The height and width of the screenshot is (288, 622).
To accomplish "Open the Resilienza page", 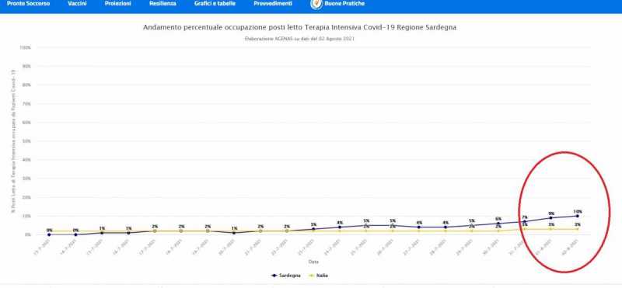I will tap(162, 4).
